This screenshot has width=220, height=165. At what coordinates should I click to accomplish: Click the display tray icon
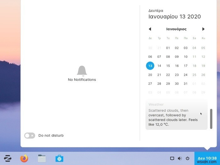pos(172,158)
